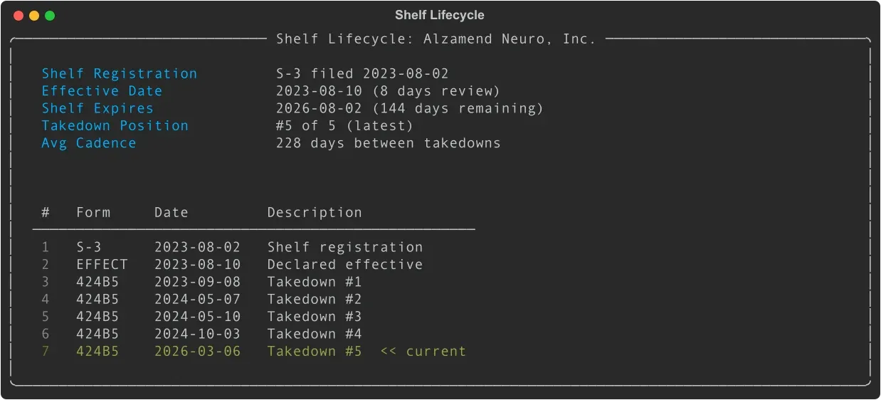This screenshot has height=400, width=881.
Task: Select the table date '2023-08-10' in row 2
Action: click(198, 265)
